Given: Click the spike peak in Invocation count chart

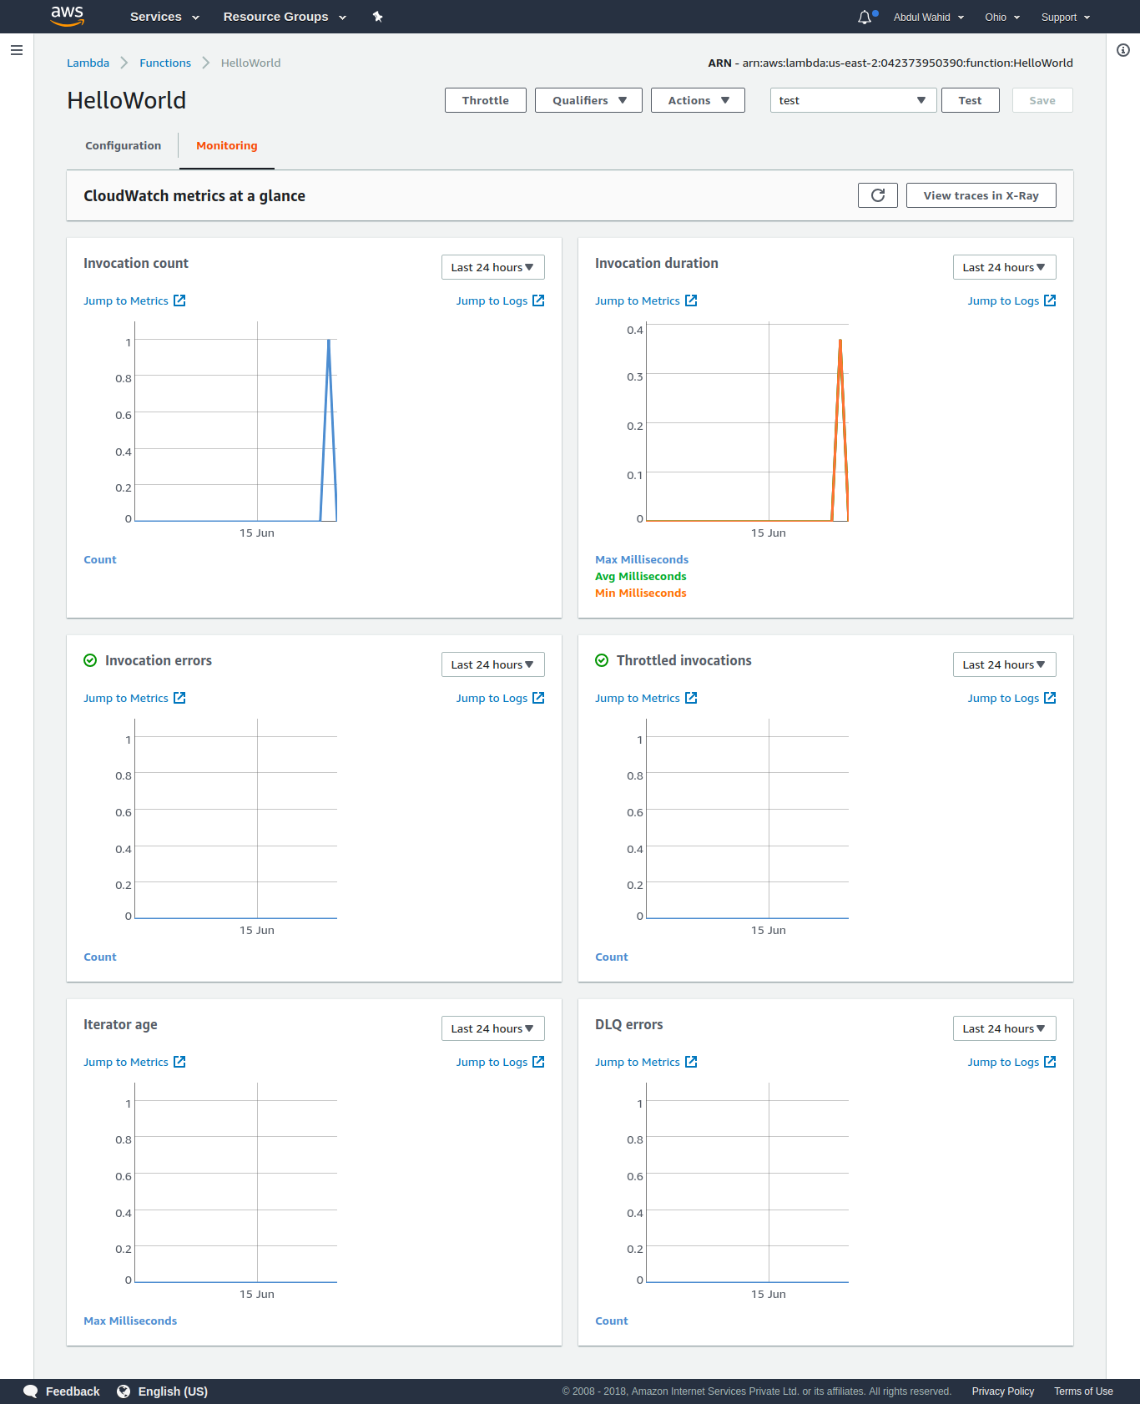Looking at the screenshot, I should pos(329,341).
